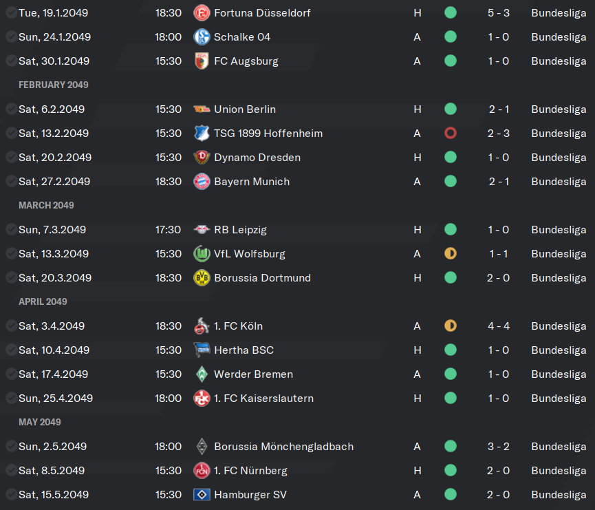Select the Werder Bremen green diamond logo
The height and width of the screenshot is (510, 595).
202,374
